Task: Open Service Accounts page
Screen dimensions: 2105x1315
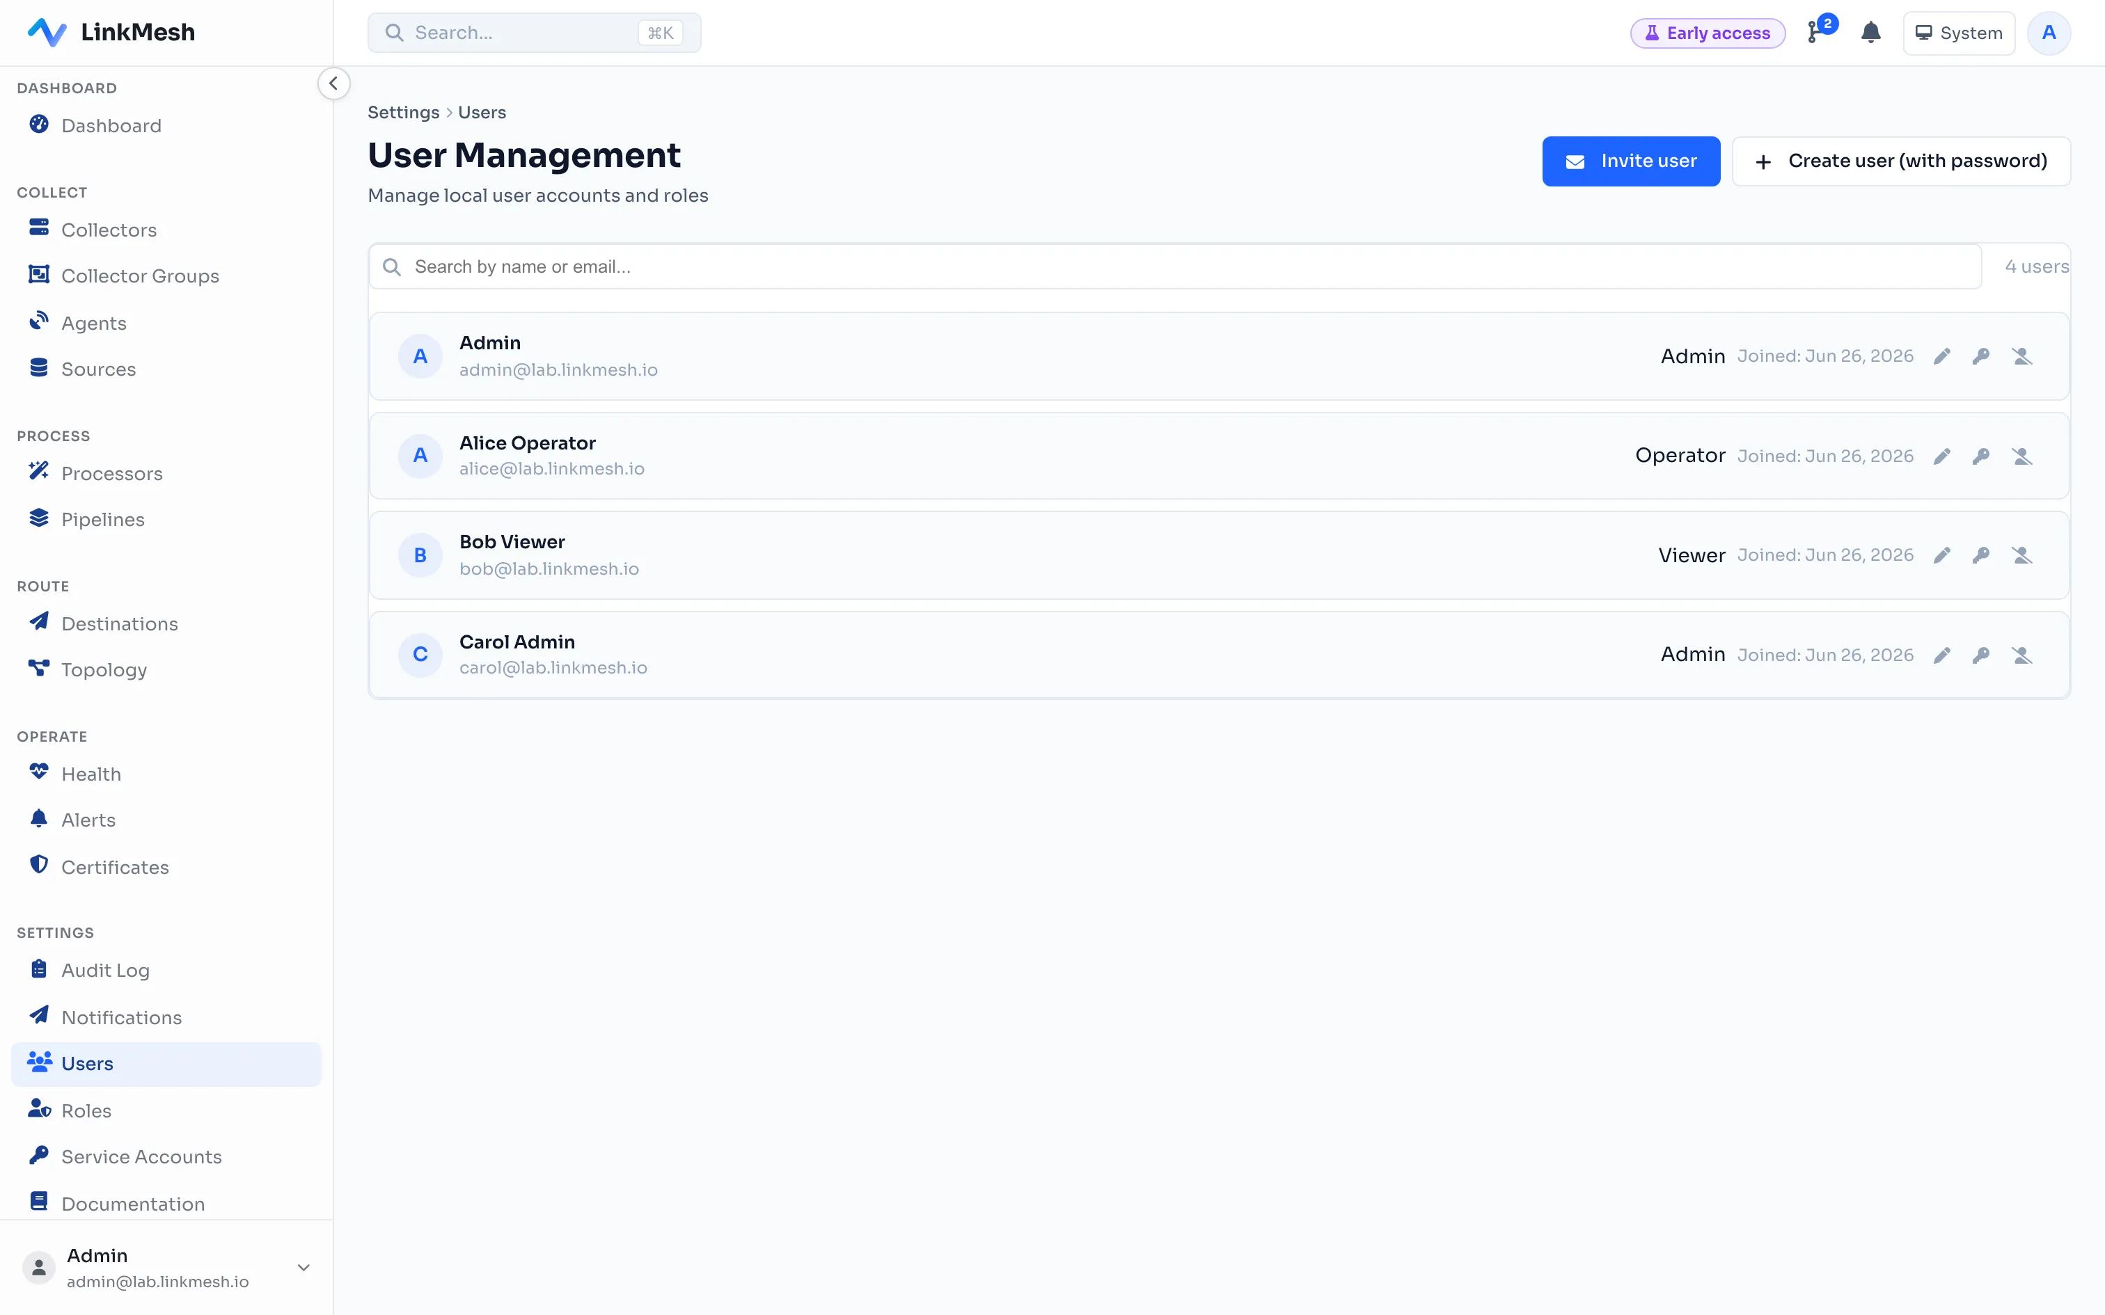Action: coord(165,1156)
